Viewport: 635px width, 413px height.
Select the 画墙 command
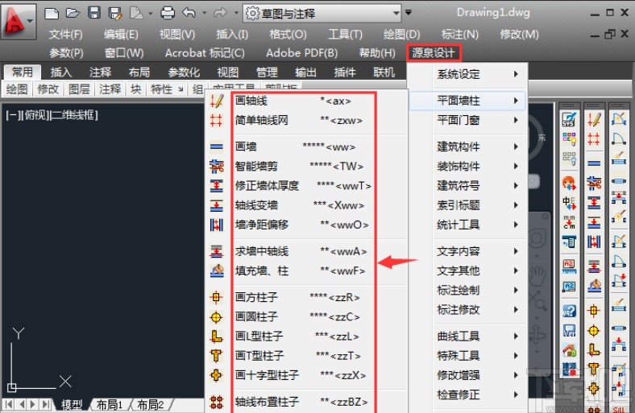tap(305, 147)
